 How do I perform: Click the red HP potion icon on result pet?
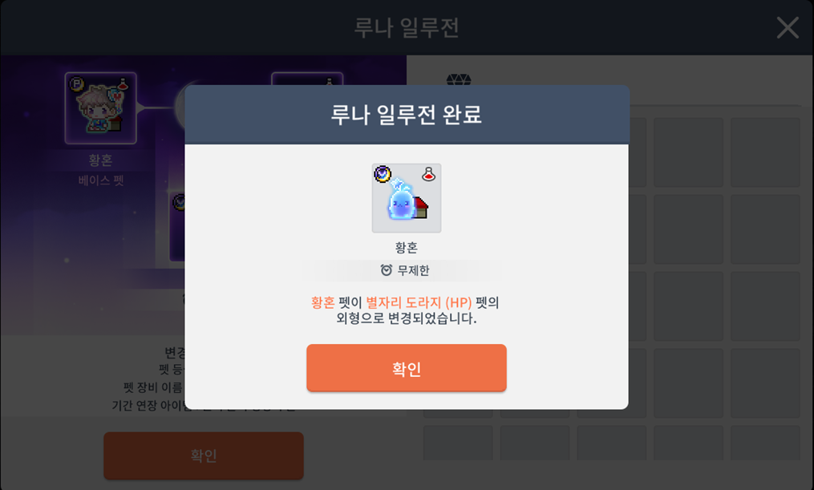pyautogui.click(x=428, y=174)
